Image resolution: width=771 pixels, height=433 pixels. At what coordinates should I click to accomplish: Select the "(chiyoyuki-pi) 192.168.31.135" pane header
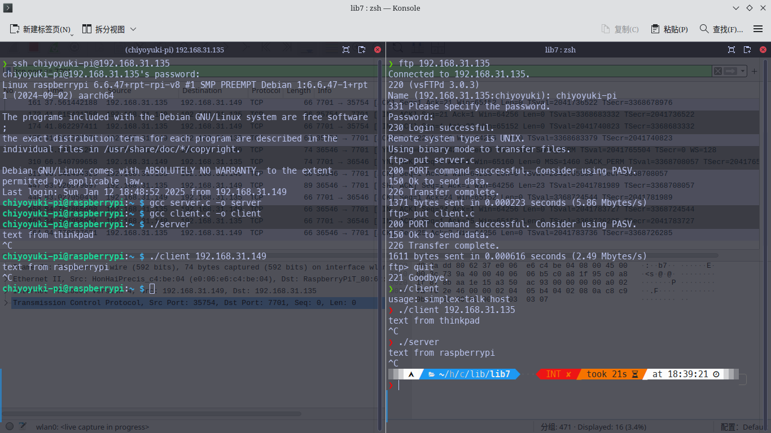click(x=174, y=50)
